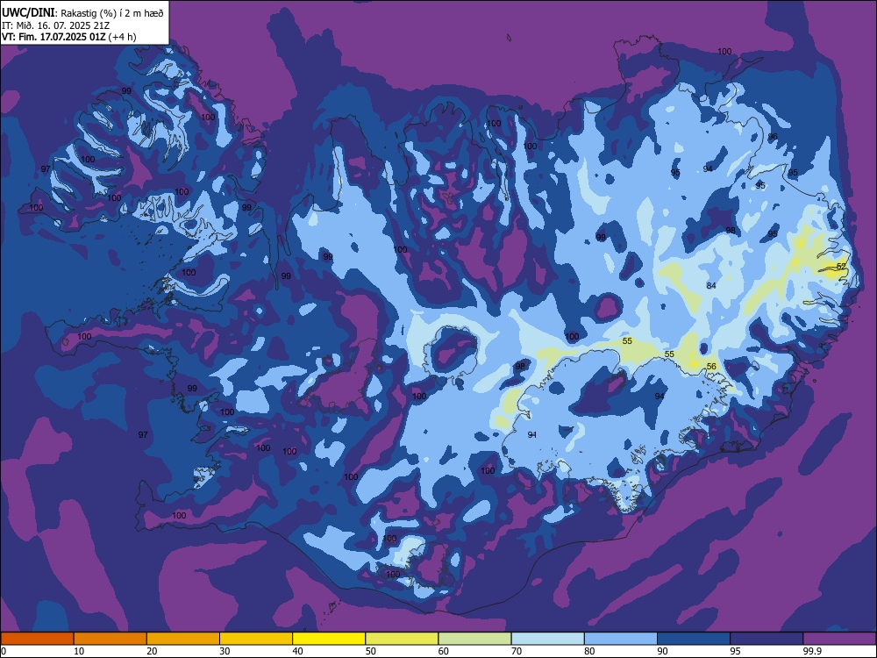Select the legend tick label '0'

(x=4, y=651)
